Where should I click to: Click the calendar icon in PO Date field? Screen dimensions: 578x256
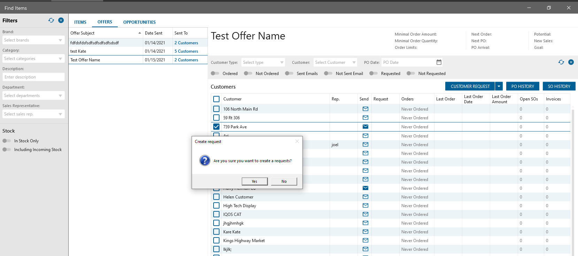click(439, 62)
